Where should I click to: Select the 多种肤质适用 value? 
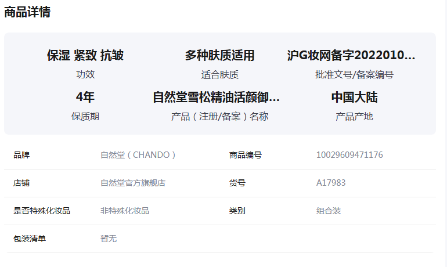point(219,55)
